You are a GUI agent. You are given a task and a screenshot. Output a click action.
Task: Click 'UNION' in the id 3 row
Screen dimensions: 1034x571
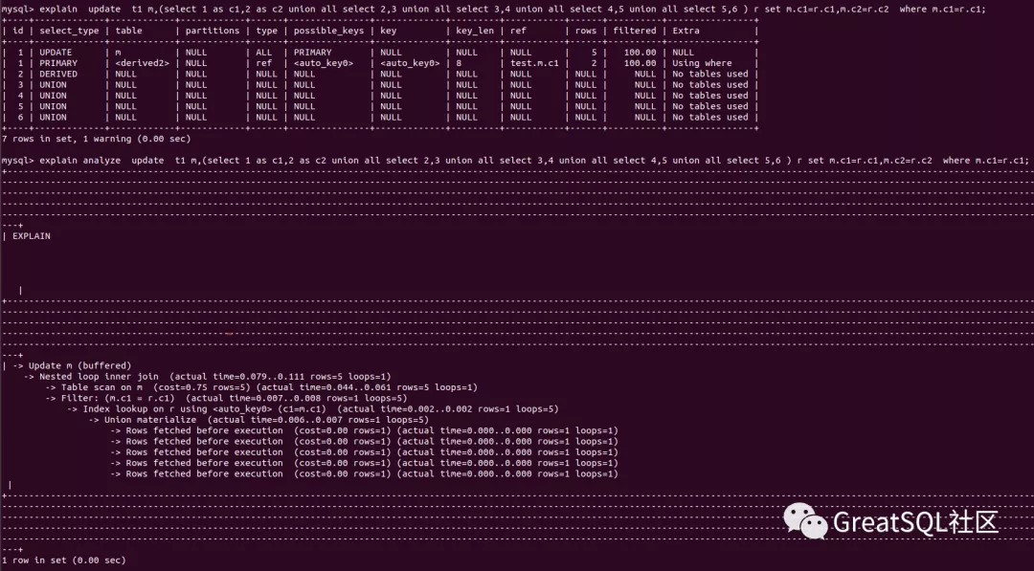pyautogui.click(x=53, y=85)
